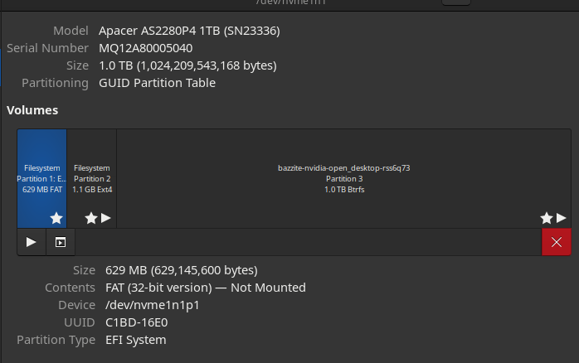This screenshot has width=579, height=363.
Task: Select Partition 2 1.1 GB Ext4 volume
Action: click(91, 178)
